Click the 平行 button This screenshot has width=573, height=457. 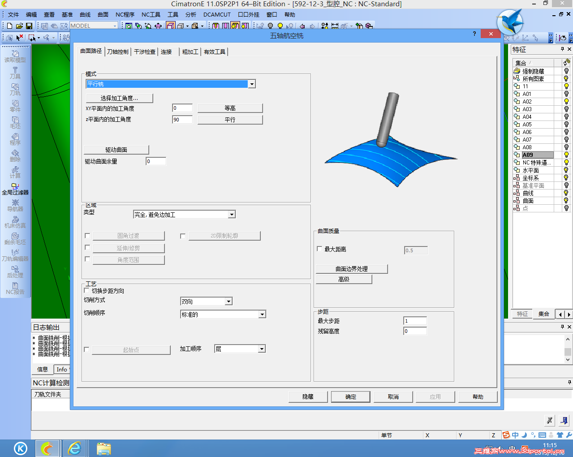click(x=230, y=120)
